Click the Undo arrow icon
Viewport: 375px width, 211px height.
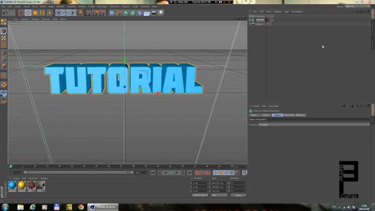tap(5, 12)
